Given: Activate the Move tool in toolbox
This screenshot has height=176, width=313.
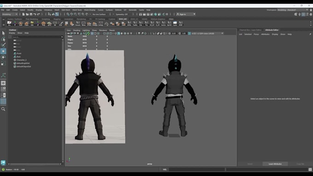Looking at the screenshot, I should pos(3,51).
